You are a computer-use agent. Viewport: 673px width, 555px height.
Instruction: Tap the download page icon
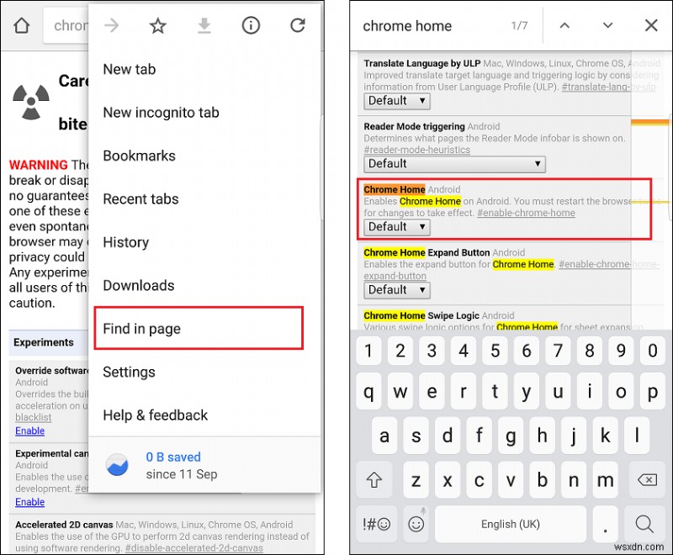204,26
